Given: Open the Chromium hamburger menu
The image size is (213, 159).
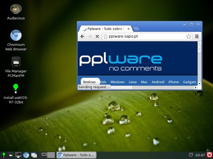Looking at the screenshot, I should point(197,37).
